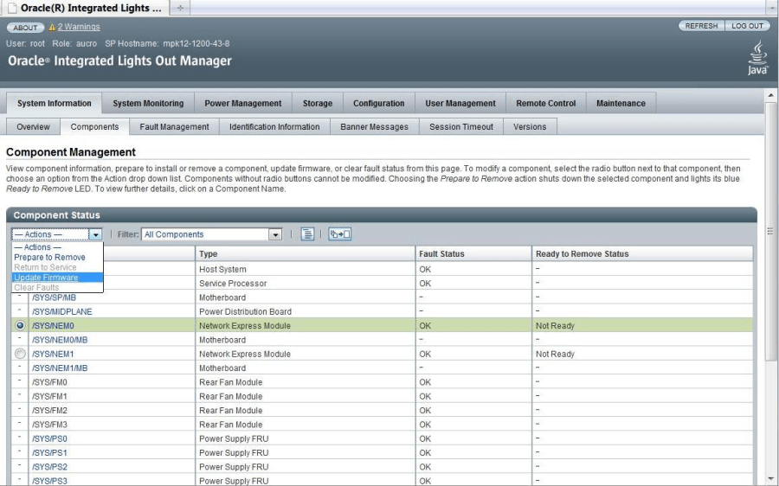Click the Type column header

coord(305,253)
